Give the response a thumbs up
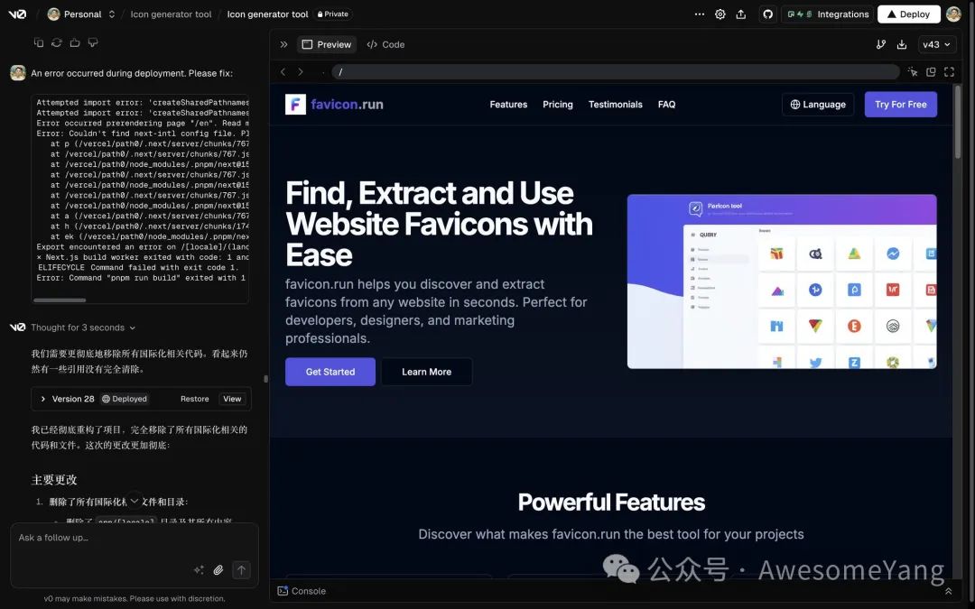975x609 pixels. pyautogui.click(x=75, y=42)
